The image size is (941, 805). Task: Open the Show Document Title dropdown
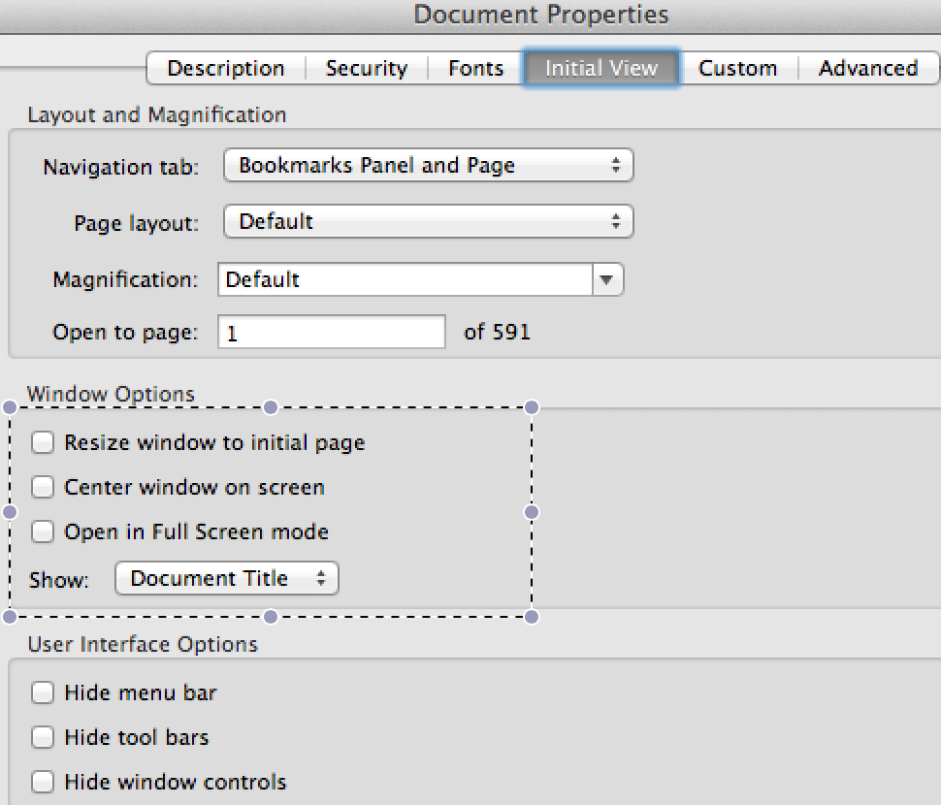pos(227,579)
